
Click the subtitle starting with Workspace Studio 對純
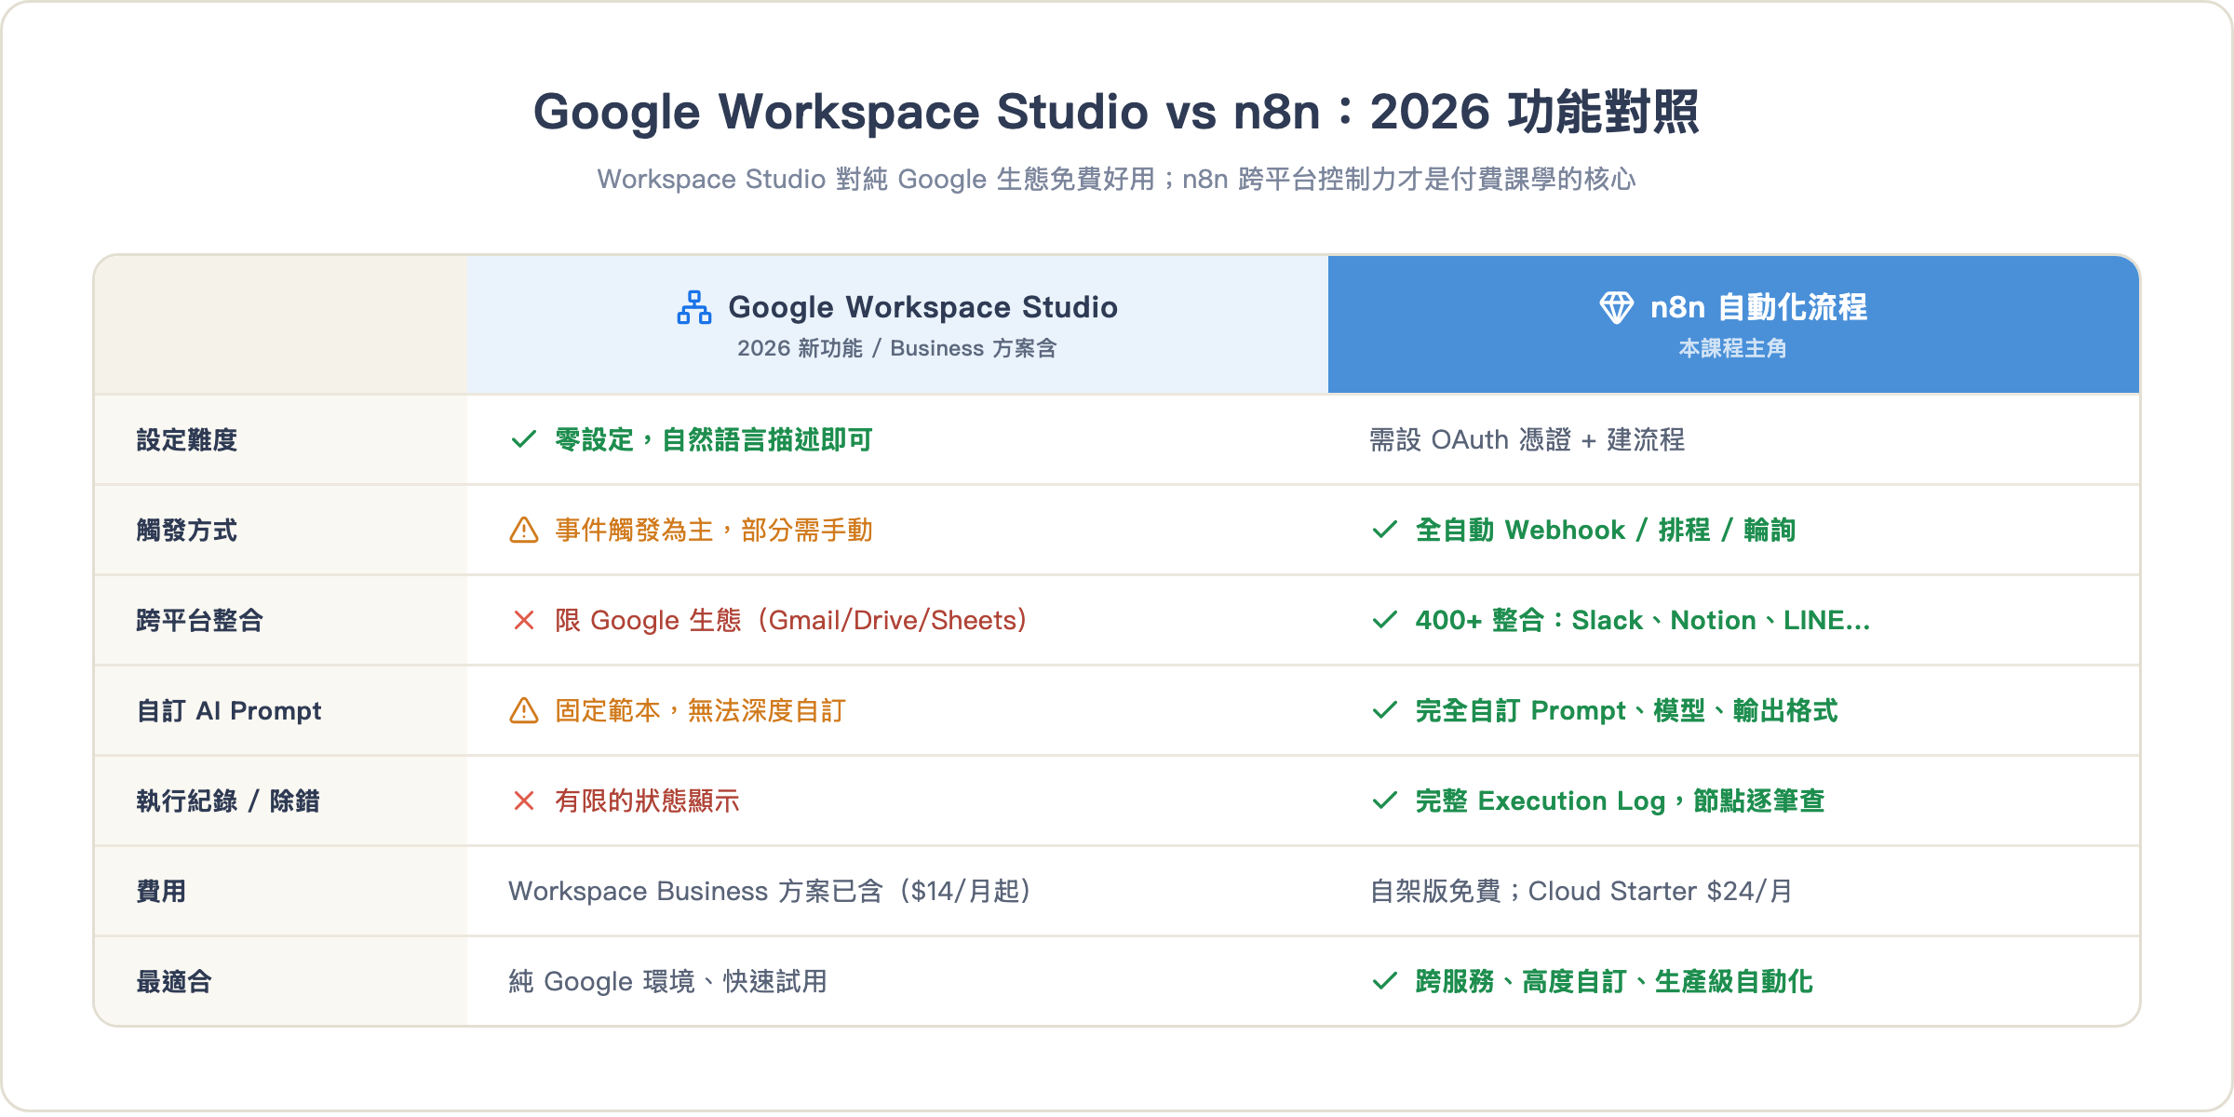pyautogui.click(x=1116, y=179)
